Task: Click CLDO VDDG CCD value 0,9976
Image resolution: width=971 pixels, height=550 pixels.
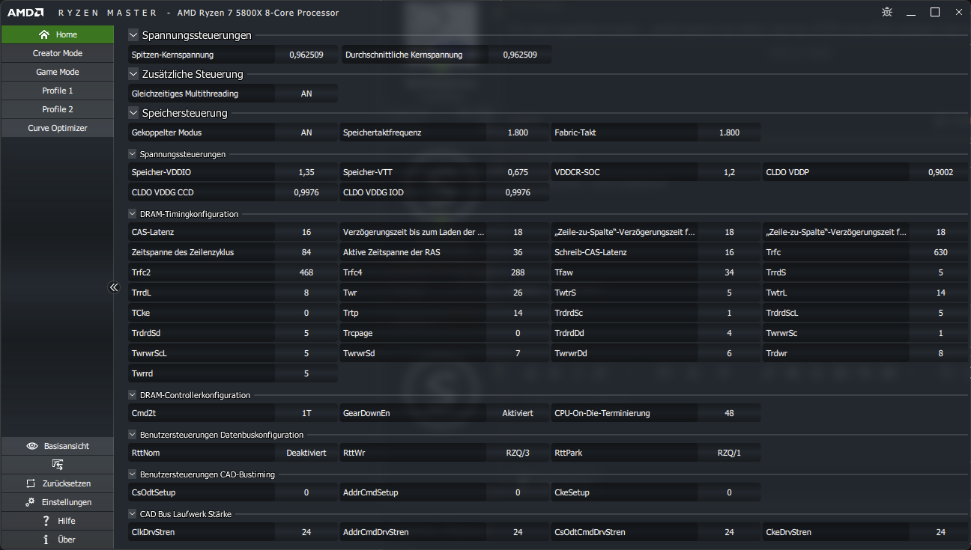Action: [306, 192]
